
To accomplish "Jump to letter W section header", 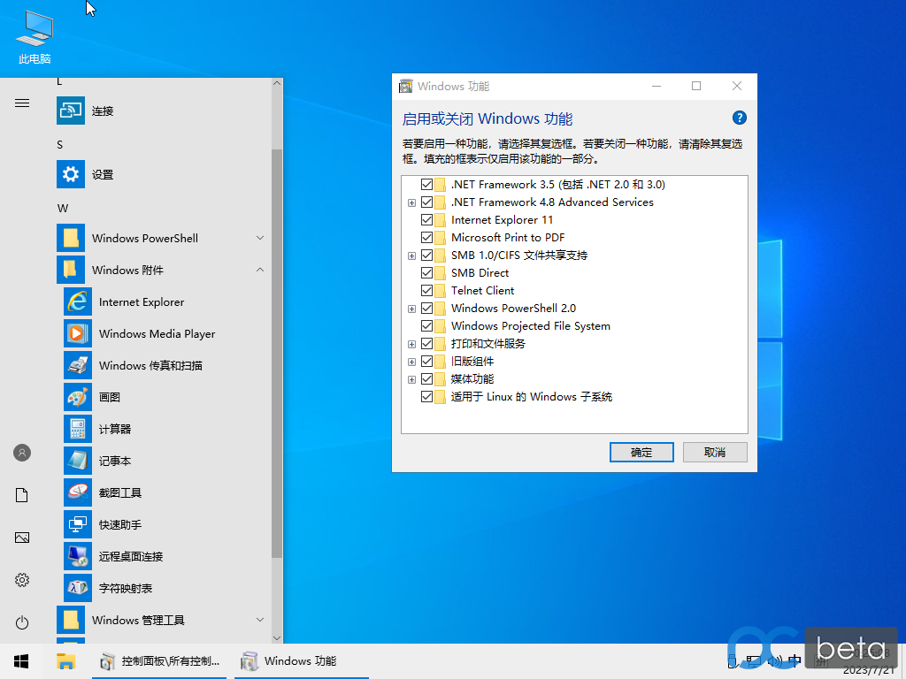I will pyautogui.click(x=63, y=209).
